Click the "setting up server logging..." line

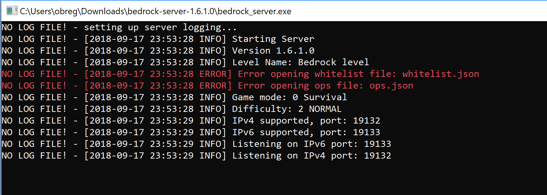160,27
